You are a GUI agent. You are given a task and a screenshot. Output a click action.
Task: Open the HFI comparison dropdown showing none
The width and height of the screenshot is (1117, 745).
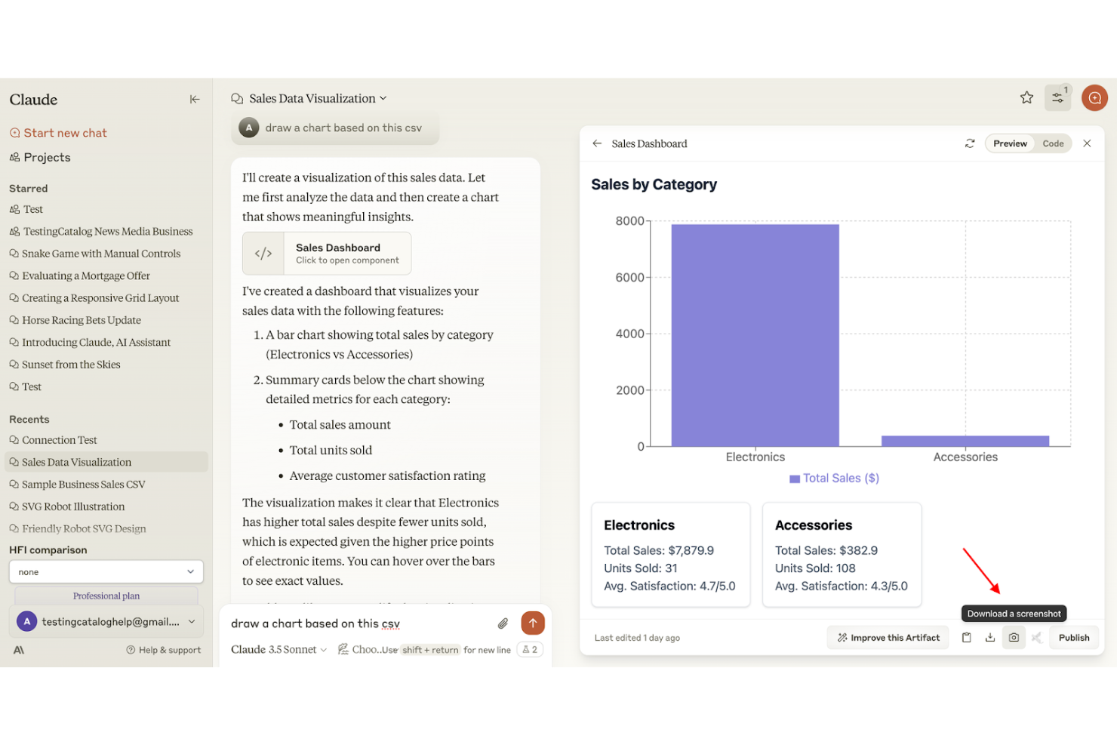pos(106,571)
